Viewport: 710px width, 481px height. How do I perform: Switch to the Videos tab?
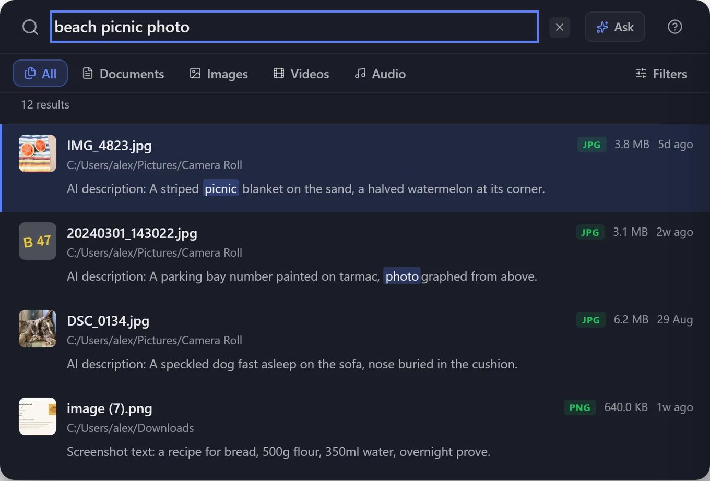tap(301, 74)
